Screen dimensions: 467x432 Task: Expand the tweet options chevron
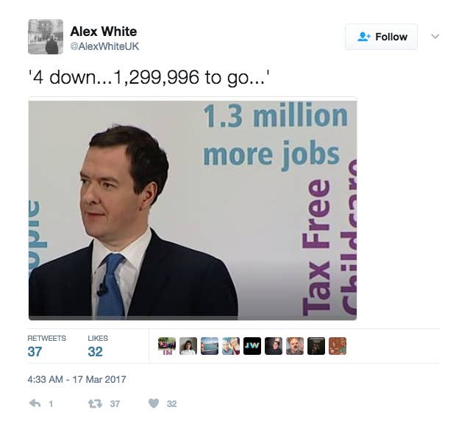(x=435, y=36)
